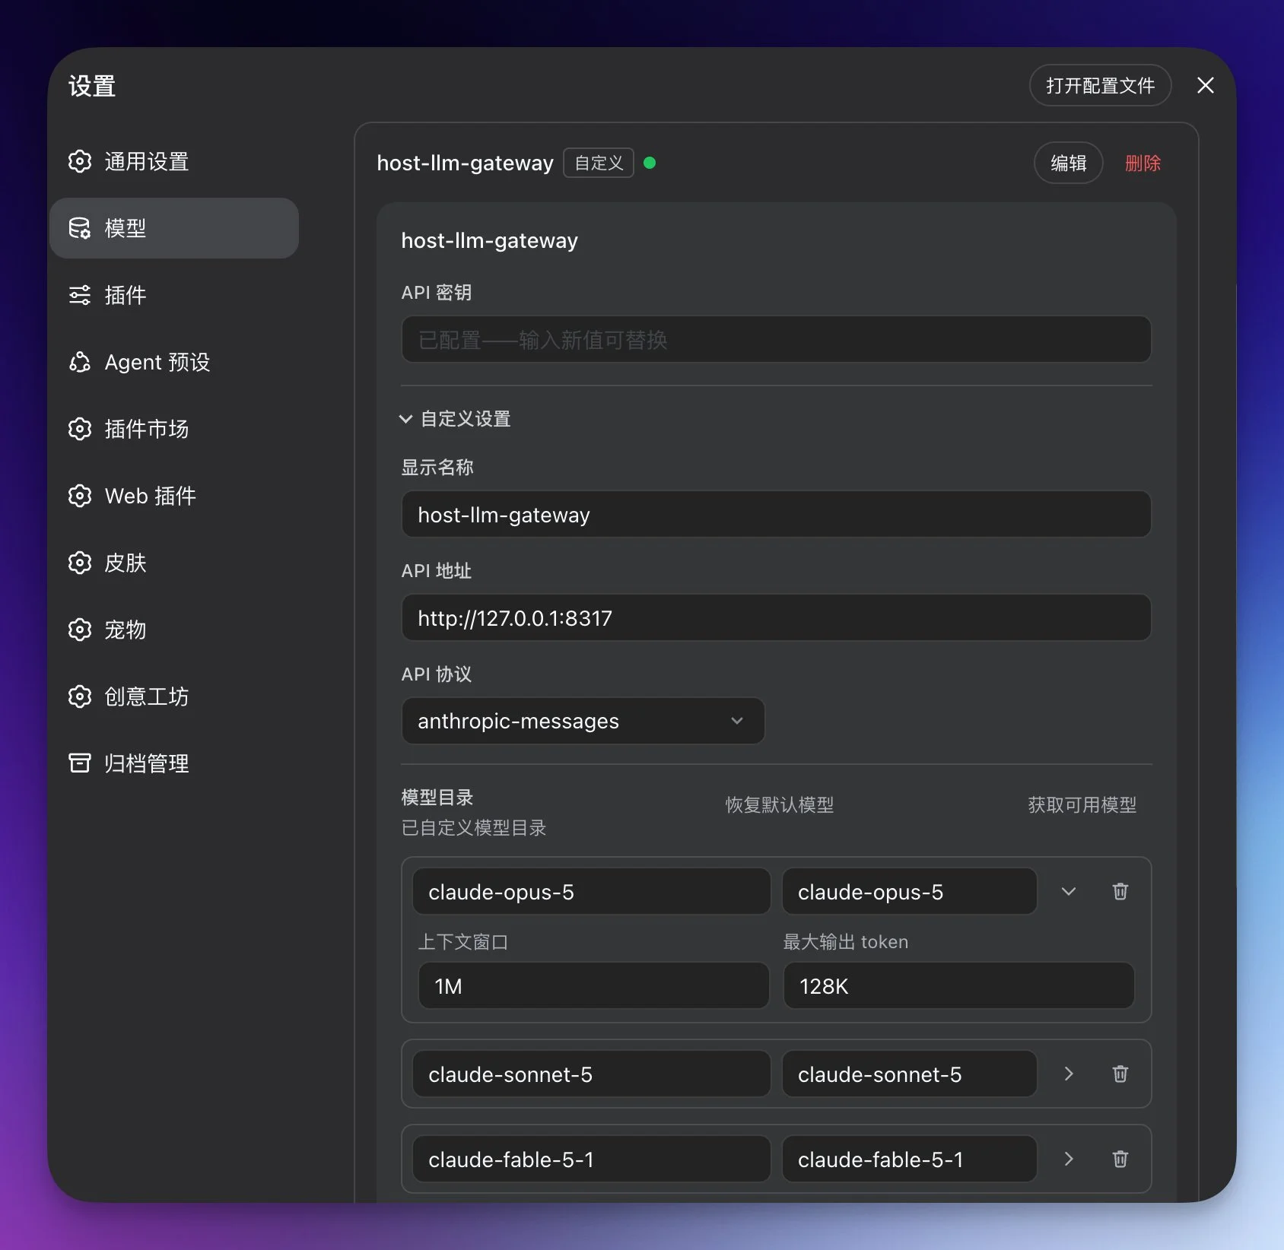
Task: Click the right claude-sonnet-5 display name field
Action: tap(909, 1074)
